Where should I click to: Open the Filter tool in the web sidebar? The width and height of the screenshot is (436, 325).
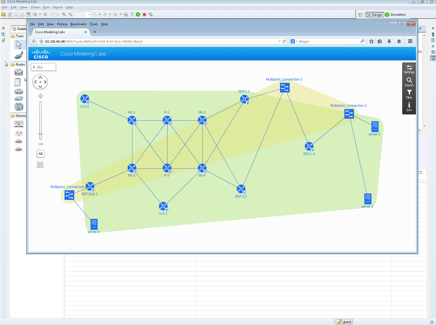(409, 95)
